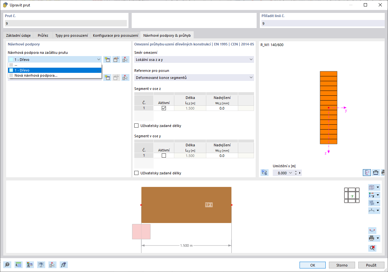
Task: Click the Použít button
Action: point(371,265)
